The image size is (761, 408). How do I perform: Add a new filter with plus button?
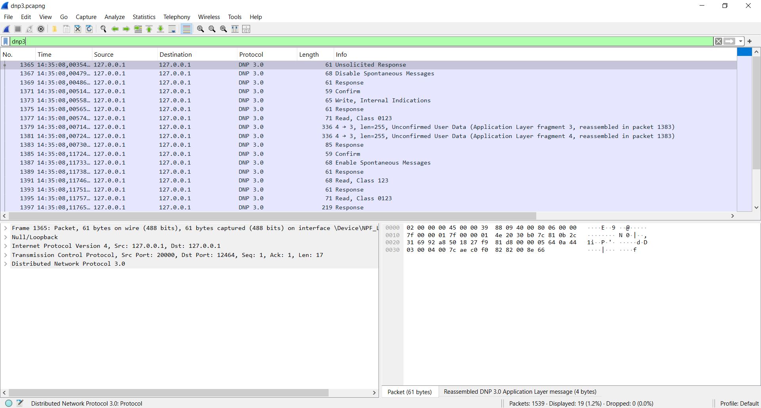[x=750, y=41]
